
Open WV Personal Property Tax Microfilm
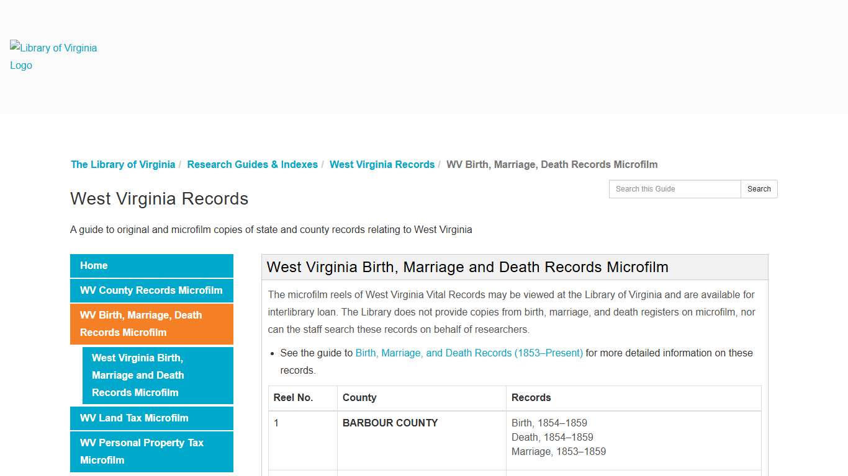[142, 451]
